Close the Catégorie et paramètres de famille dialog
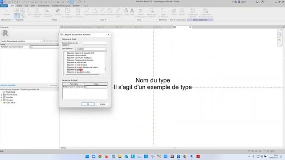This screenshot has width=285, height=160. [109, 35]
